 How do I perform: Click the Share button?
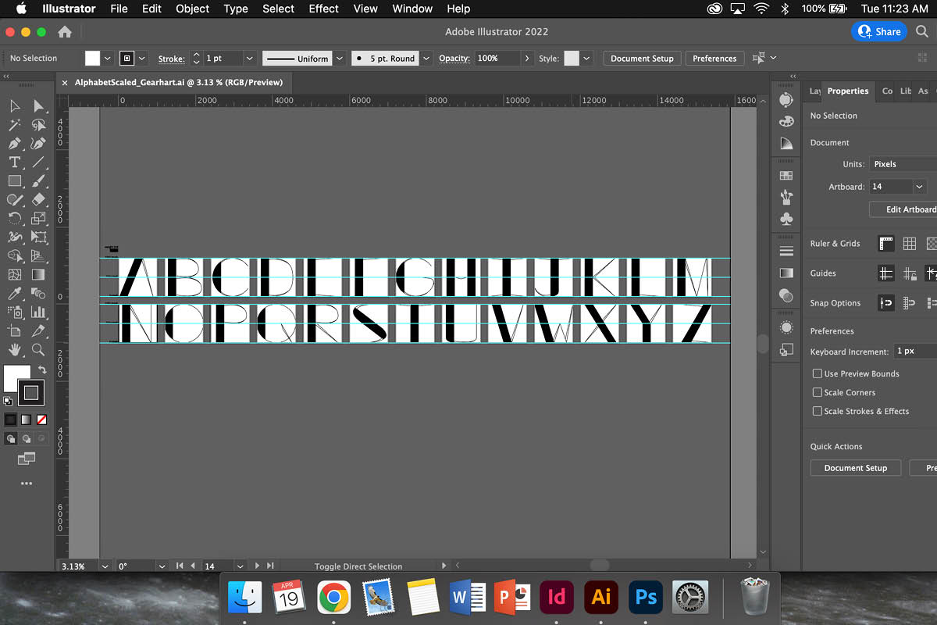point(879,31)
